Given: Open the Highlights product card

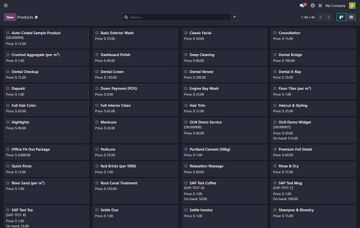Looking at the screenshot, I should tap(46, 130).
